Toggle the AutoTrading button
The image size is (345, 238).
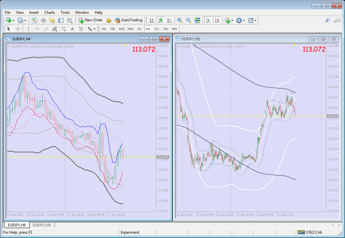tap(129, 20)
